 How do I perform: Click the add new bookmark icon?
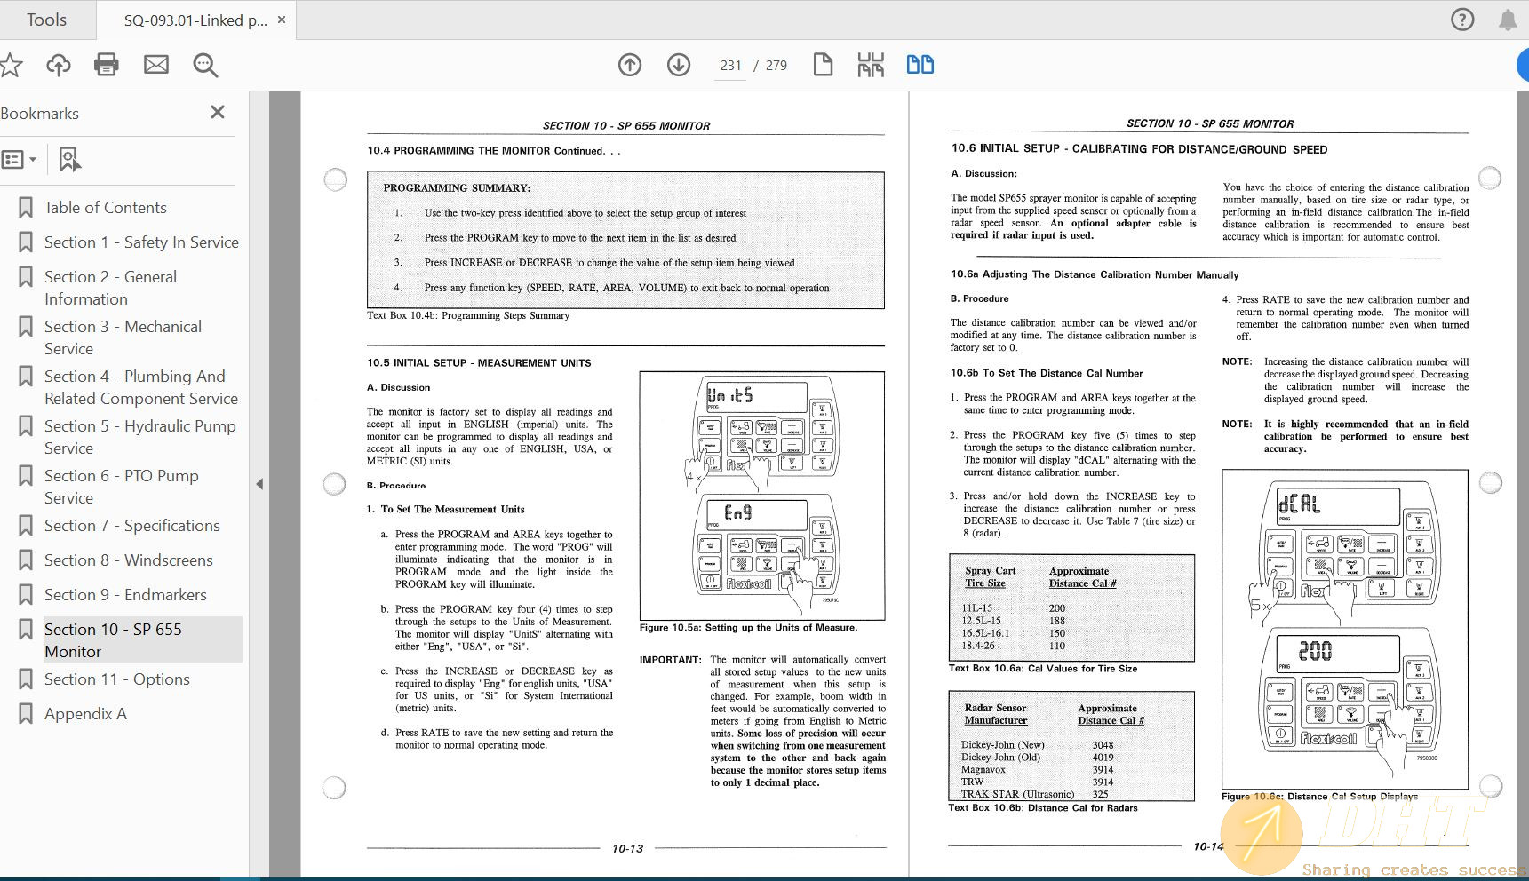point(68,160)
